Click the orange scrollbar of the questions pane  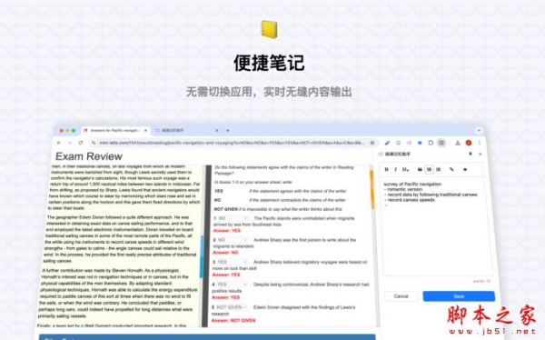click(372, 188)
